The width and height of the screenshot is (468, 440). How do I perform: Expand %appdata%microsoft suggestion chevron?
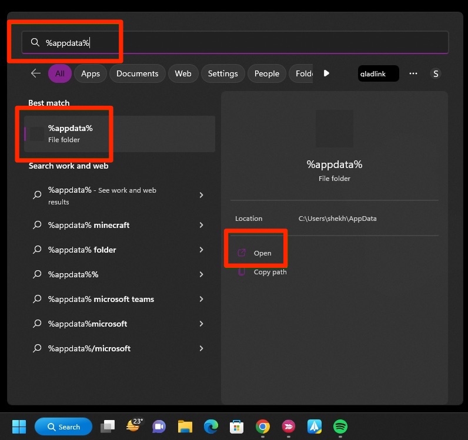click(x=201, y=324)
